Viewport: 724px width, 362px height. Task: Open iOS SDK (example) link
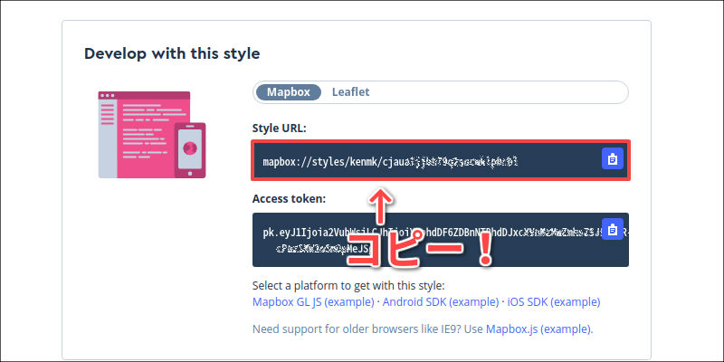pos(554,302)
